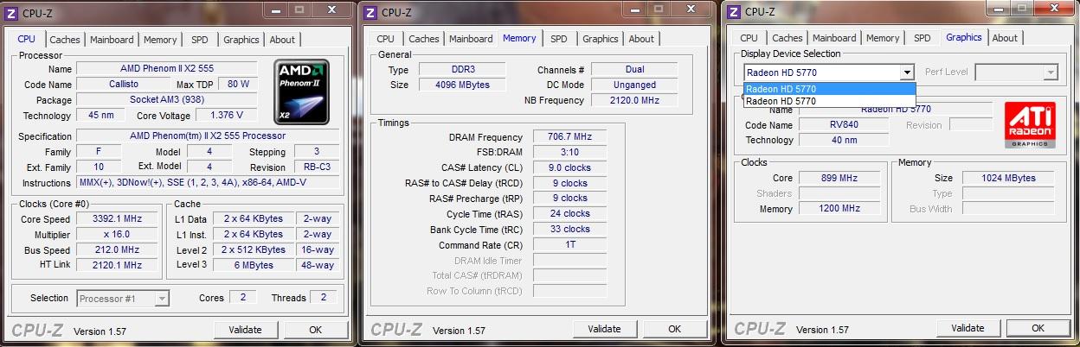The width and height of the screenshot is (1080, 347).
Task: Close the left CPU-Z window
Action: click(x=332, y=9)
